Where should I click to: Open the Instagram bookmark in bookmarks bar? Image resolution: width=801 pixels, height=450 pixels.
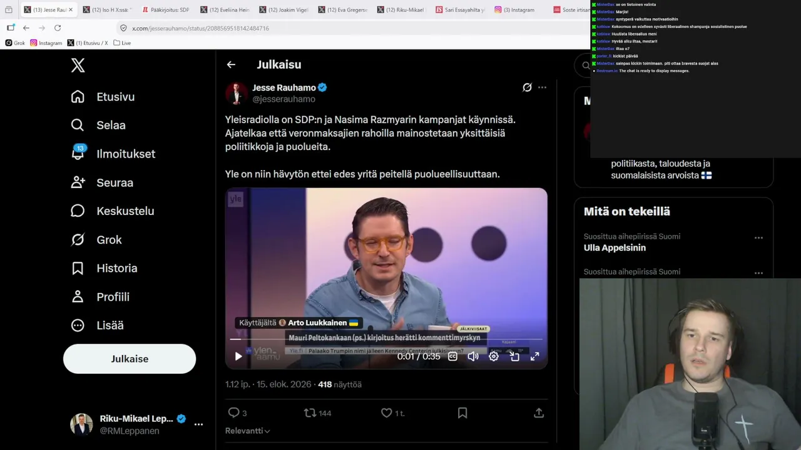(46, 43)
